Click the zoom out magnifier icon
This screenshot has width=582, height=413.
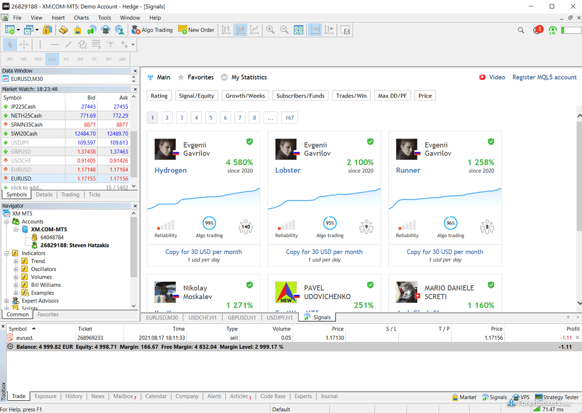(284, 30)
